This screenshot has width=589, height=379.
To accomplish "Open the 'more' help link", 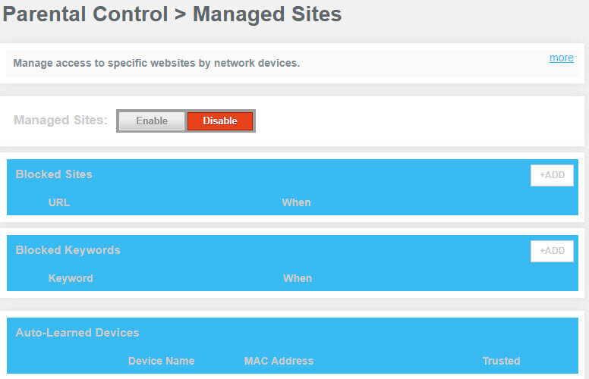I will (x=561, y=58).
